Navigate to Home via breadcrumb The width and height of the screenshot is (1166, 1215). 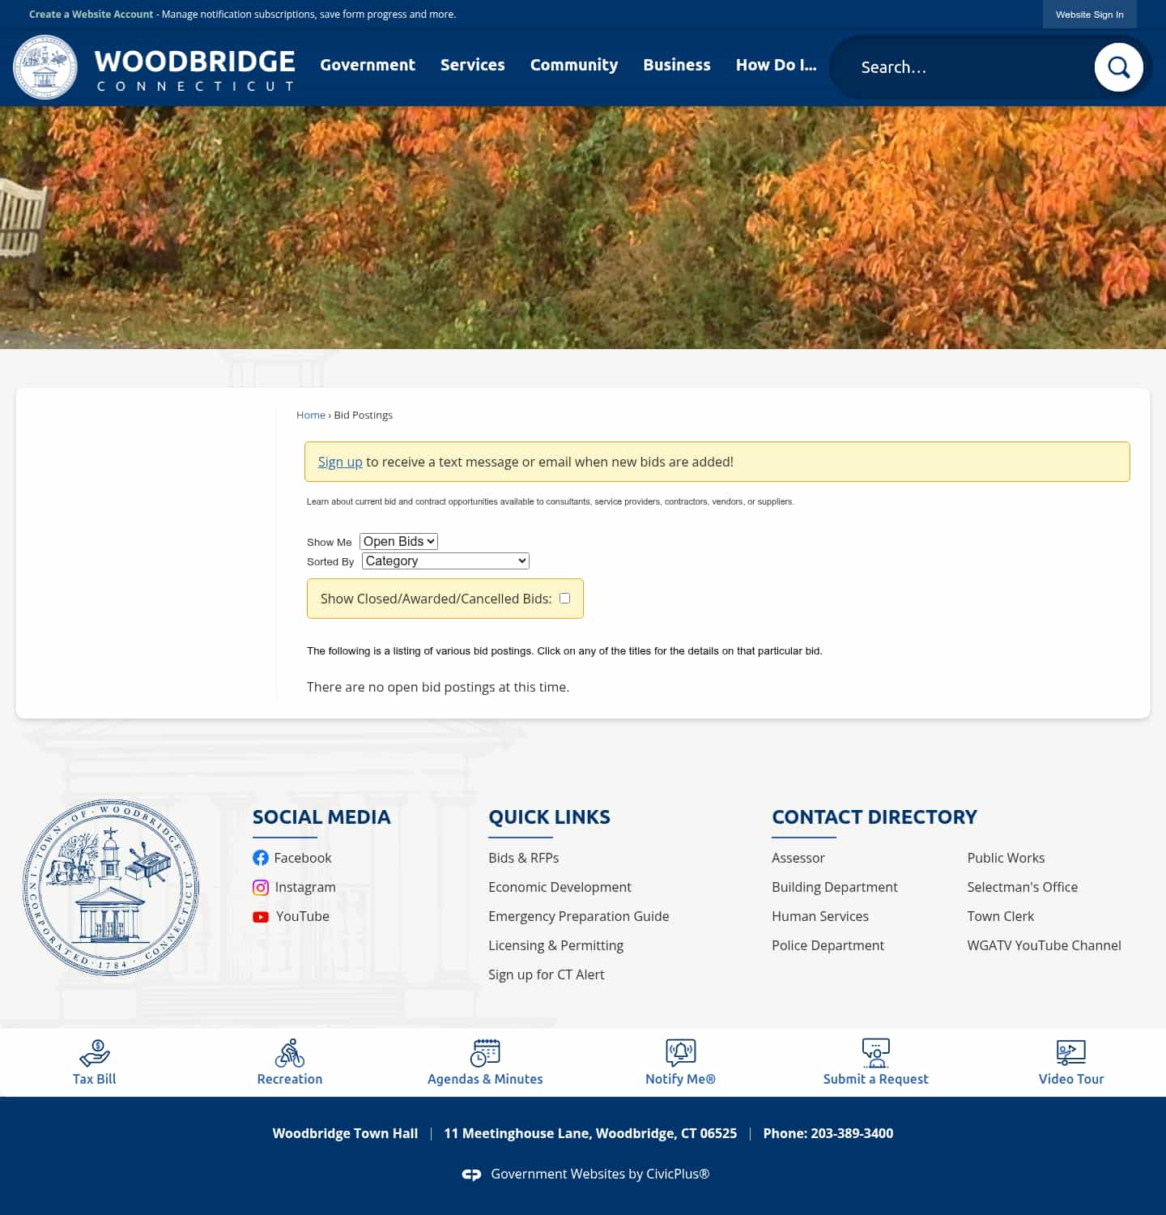pos(310,415)
